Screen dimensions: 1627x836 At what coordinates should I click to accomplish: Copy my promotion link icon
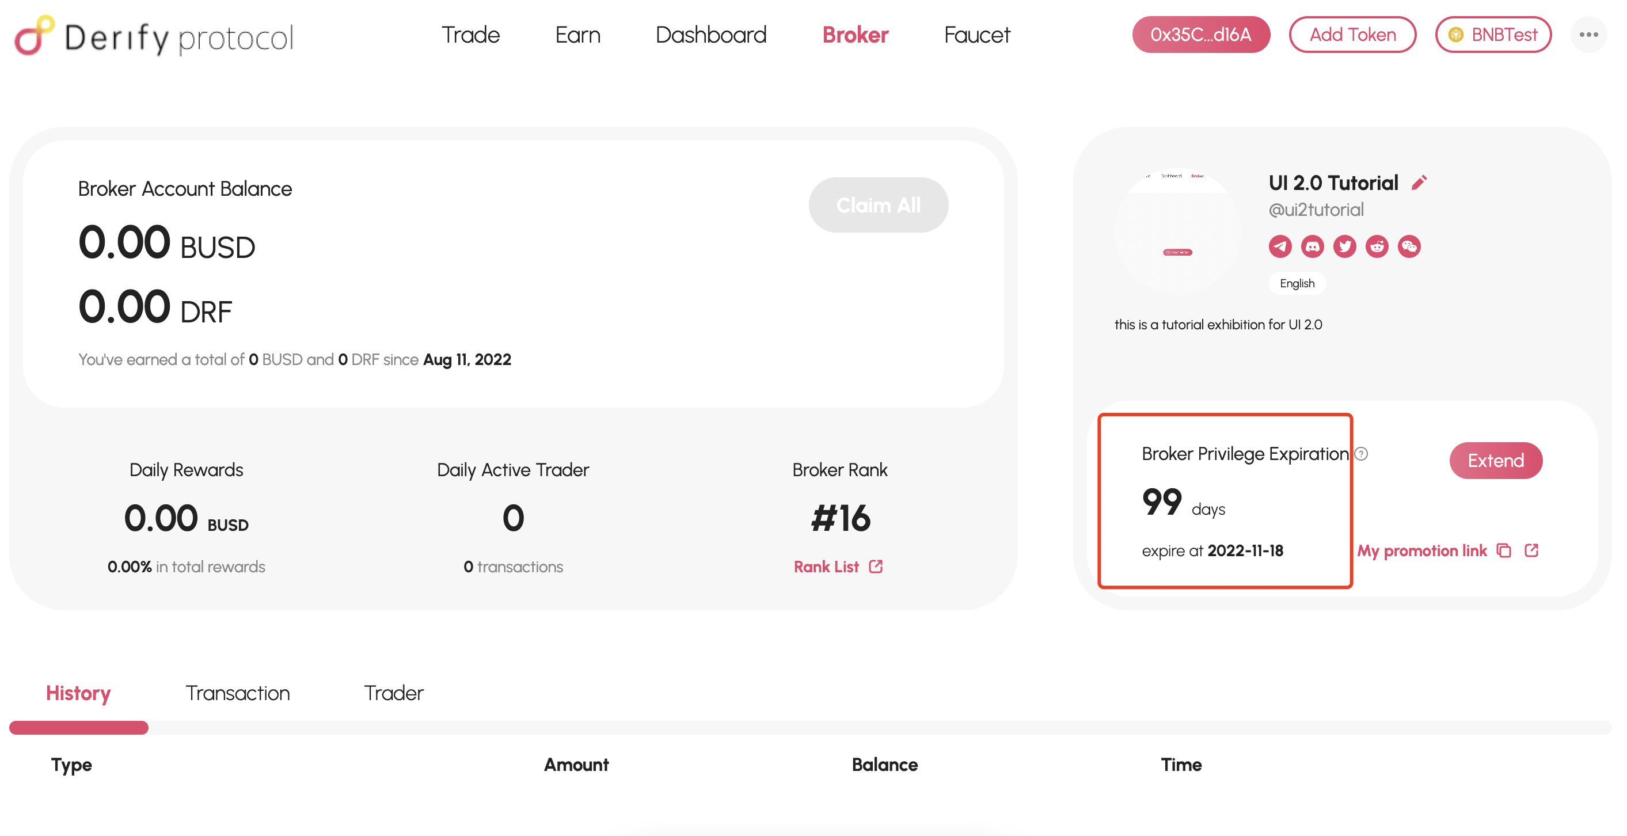click(1503, 550)
